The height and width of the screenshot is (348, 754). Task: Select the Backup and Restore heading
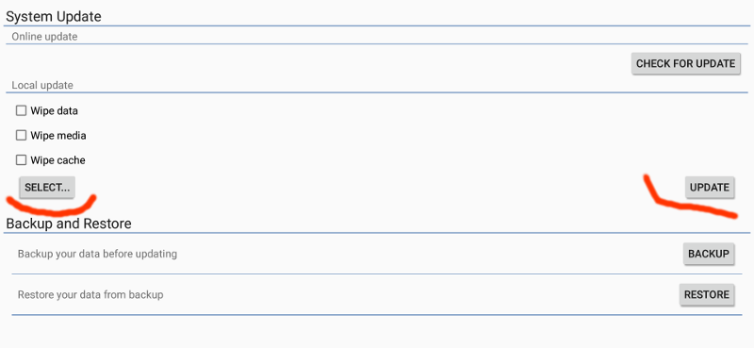tap(68, 224)
